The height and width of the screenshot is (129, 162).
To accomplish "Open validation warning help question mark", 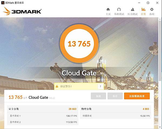I will [100, 86].
